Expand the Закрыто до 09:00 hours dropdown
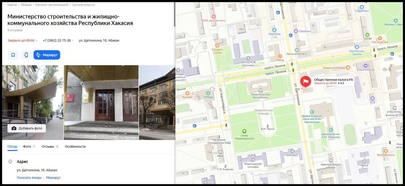The image size is (405, 186). coord(22,41)
